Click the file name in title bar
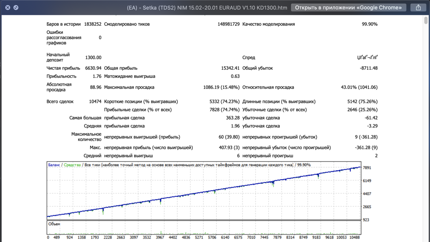This screenshot has width=430, height=242. pos(207,8)
